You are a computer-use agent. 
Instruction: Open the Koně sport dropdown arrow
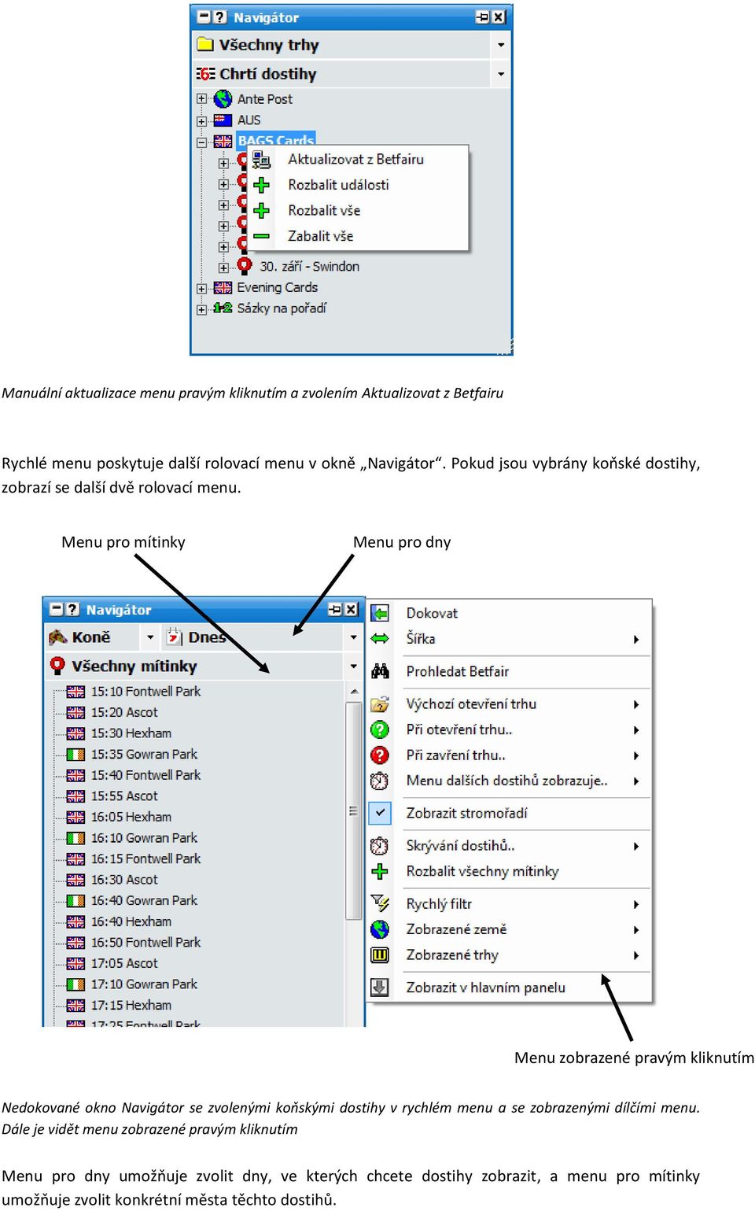150,637
